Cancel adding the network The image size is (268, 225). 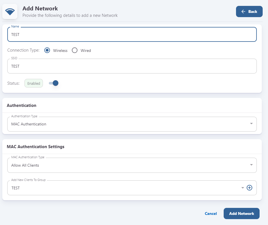pos(211,213)
